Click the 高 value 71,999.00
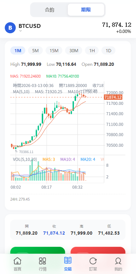Image resolution: width=136 pixels, height=274 pixels. pos(81,233)
